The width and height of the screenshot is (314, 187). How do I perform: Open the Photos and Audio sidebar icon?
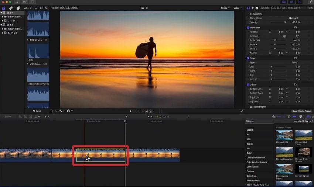click(11, 8)
